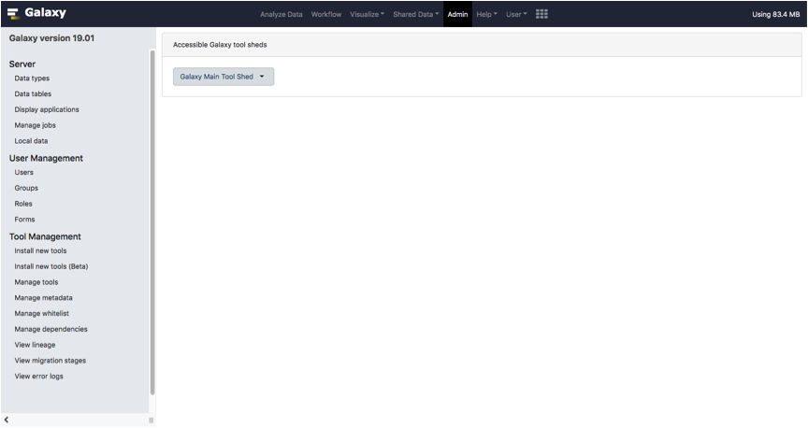
Task: Open View migration stages
Action: (50, 361)
